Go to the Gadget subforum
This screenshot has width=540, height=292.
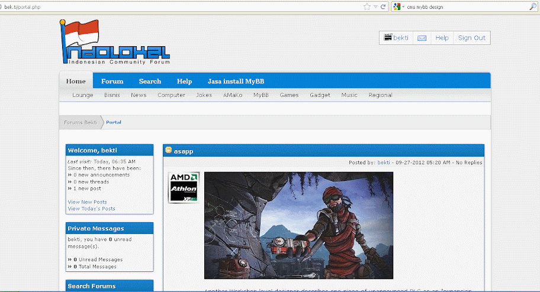coord(320,95)
